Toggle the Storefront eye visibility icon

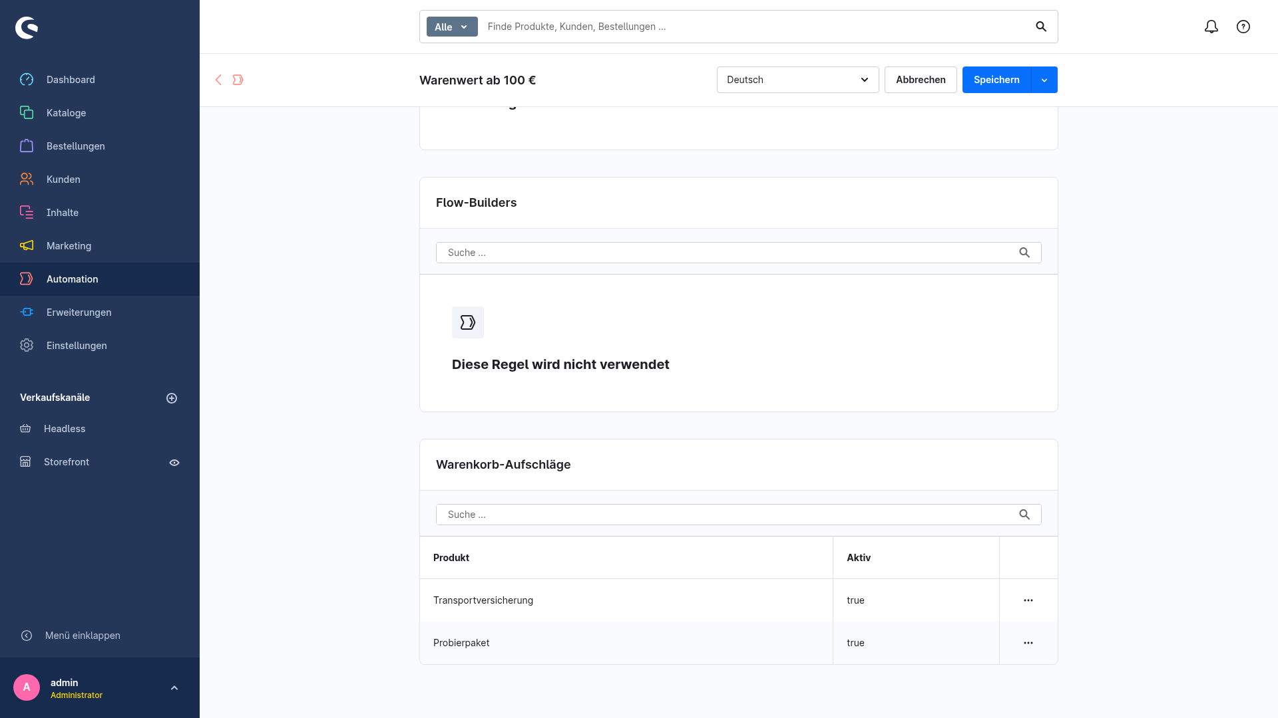[x=174, y=463]
